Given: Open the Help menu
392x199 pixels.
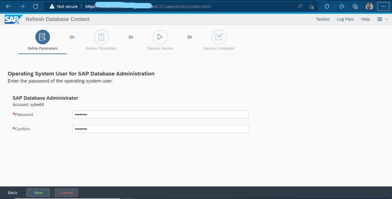Looking at the screenshot, I should click(x=365, y=19).
